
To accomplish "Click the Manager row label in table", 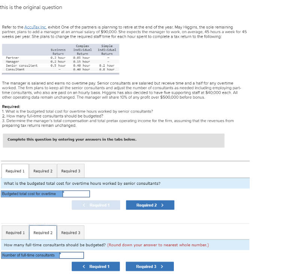I will [x=12, y=62].
